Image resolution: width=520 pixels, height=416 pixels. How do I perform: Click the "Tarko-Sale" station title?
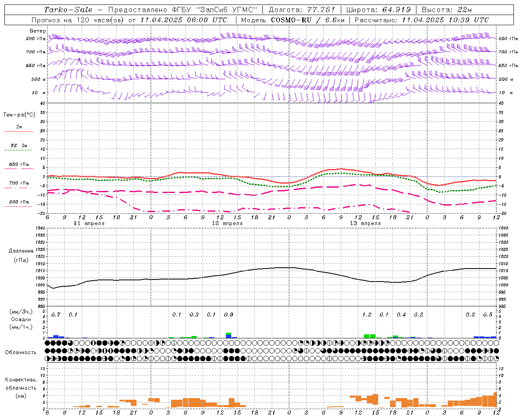point(68,10)
